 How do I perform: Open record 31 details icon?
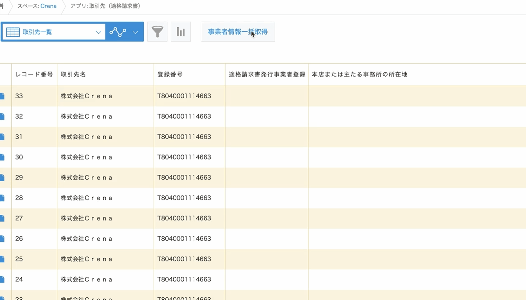click(2, 137)
